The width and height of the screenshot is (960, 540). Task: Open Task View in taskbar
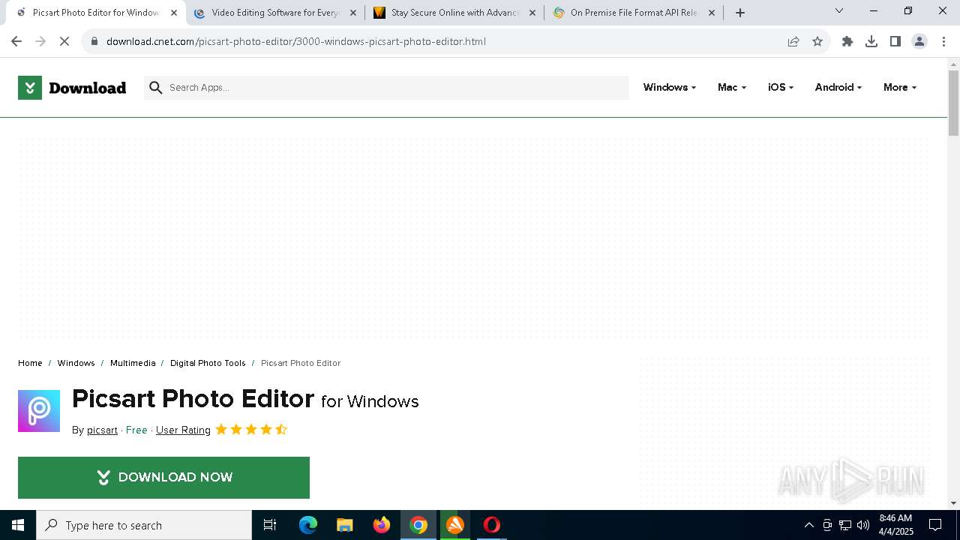[x=270, y=525]
